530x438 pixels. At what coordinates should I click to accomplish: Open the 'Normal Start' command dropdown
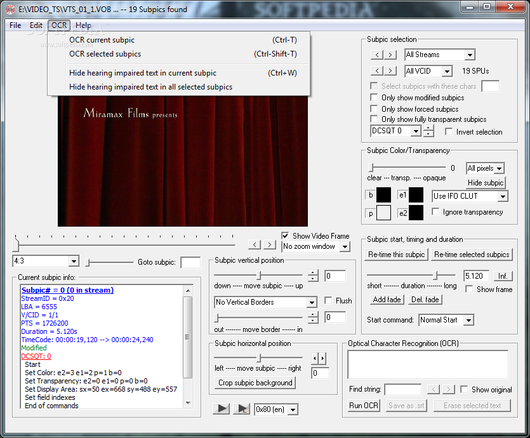tap(468, 320)
